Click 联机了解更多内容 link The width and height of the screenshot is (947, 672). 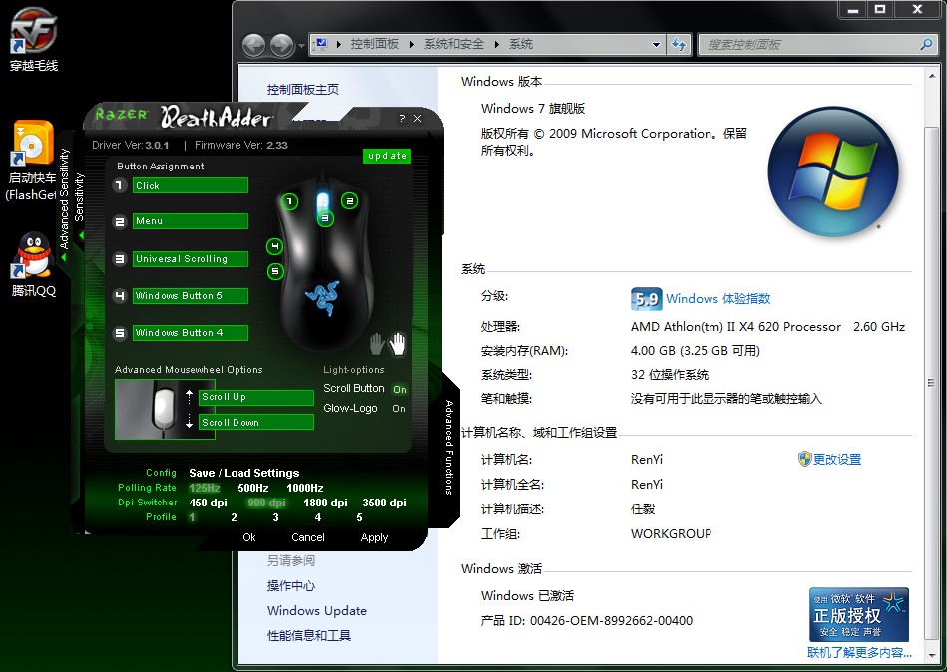point(859,652)
